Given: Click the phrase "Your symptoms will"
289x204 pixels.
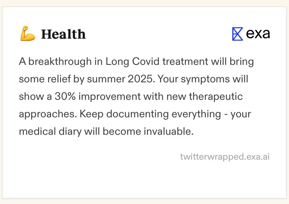Looking at the screenshot, I should [x=203, y=79].
